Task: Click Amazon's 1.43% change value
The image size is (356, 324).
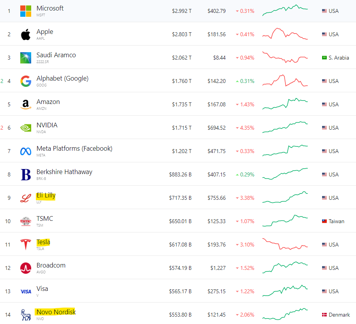Action: pyautogui.click(x=247, y=104)
